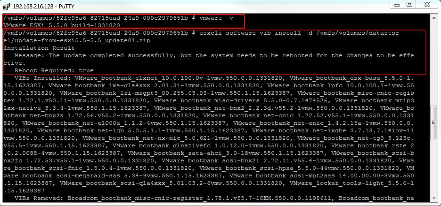This screenshot has width=441, height=206.
Task: Click the 'Installation Result' line
Action: pos(39,48)
